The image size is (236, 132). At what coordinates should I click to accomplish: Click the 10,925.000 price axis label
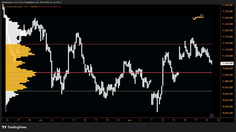(x=227, y=100)
